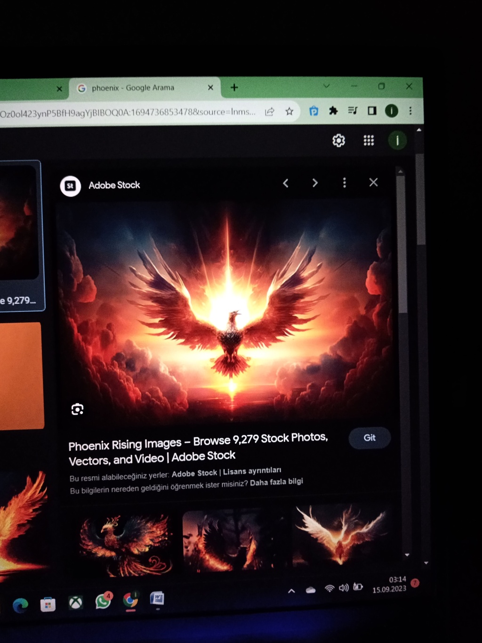The width and height of the screenshot is (482, 643).
Task: Click the page scroll-down arrow
Action: pos(426,563)
